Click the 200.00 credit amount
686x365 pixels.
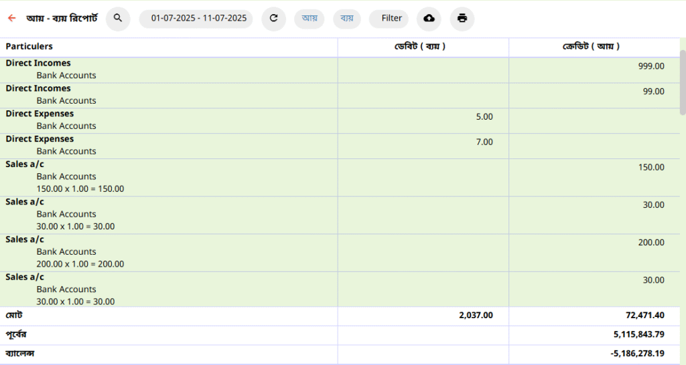(651, 243)
